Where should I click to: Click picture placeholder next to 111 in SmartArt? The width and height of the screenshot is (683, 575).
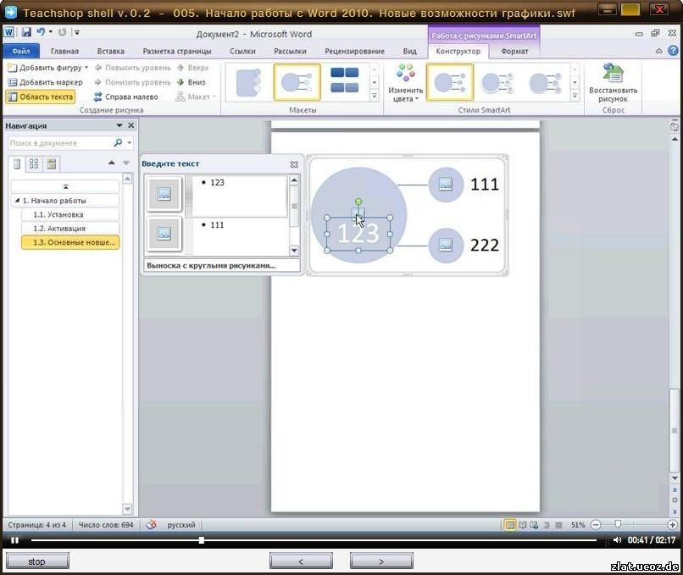point(446,184)
